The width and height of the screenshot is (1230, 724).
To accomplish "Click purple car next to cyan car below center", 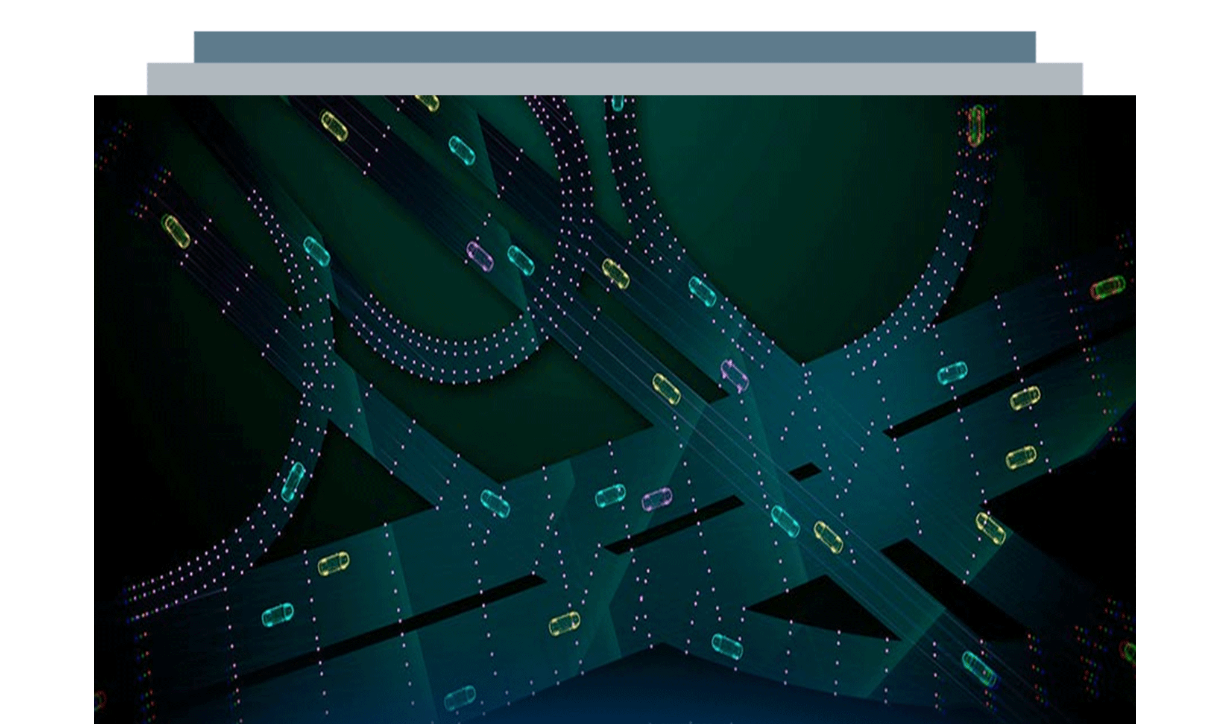I will coord(657,500).
